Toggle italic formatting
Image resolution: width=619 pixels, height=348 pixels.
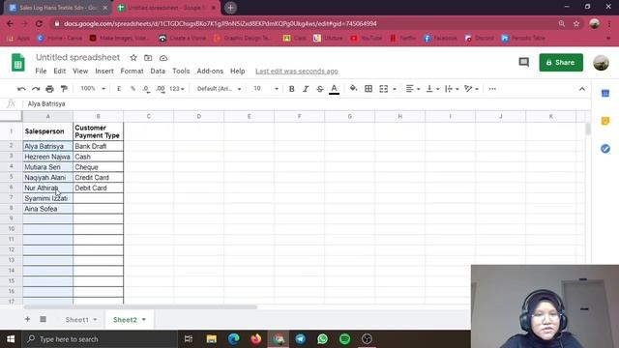pos(306,89)
